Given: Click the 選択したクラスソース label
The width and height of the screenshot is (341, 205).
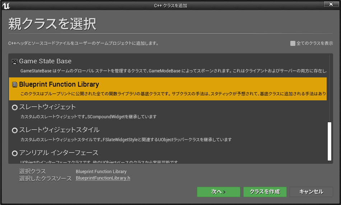Looking at the screenshot, I should click(45, 178).
